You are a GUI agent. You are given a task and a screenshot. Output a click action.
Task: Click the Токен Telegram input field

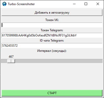tap(52, 35)
